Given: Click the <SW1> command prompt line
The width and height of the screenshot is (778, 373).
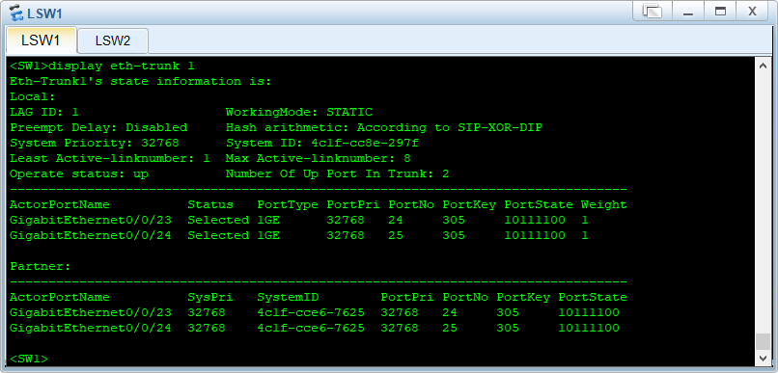Looking at the screenshot, I should click(29, 359).
